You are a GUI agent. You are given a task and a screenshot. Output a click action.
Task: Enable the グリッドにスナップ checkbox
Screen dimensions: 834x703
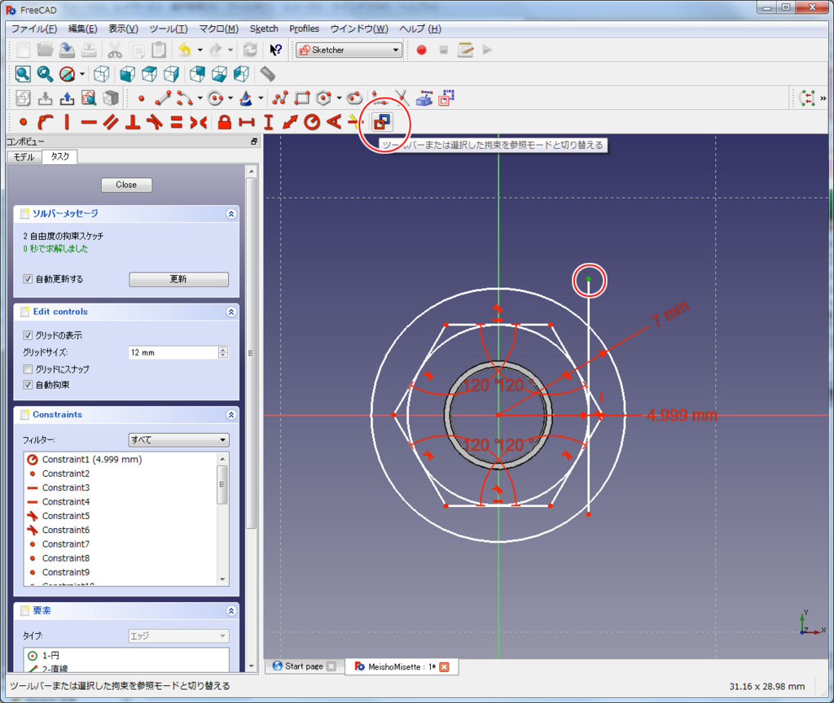coord(29,369)
